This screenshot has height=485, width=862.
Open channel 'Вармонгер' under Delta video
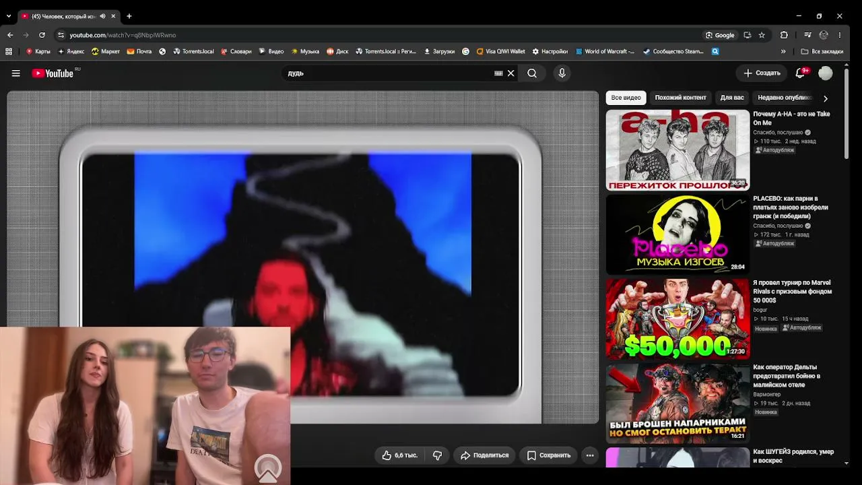(767, 395)
